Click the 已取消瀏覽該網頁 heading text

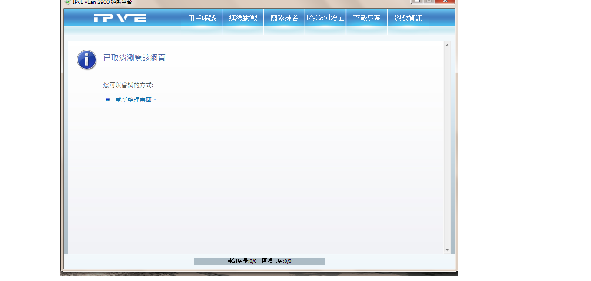(x=134, y=58)
